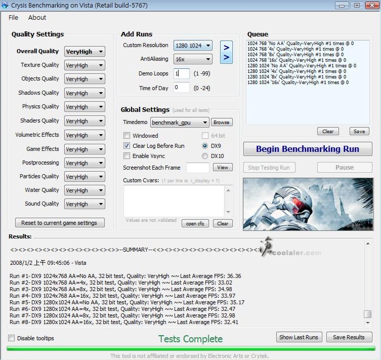Screen dimensions: 381x360
Task: Click Results scrollbar up arrow
Action: tap(368, 244)
